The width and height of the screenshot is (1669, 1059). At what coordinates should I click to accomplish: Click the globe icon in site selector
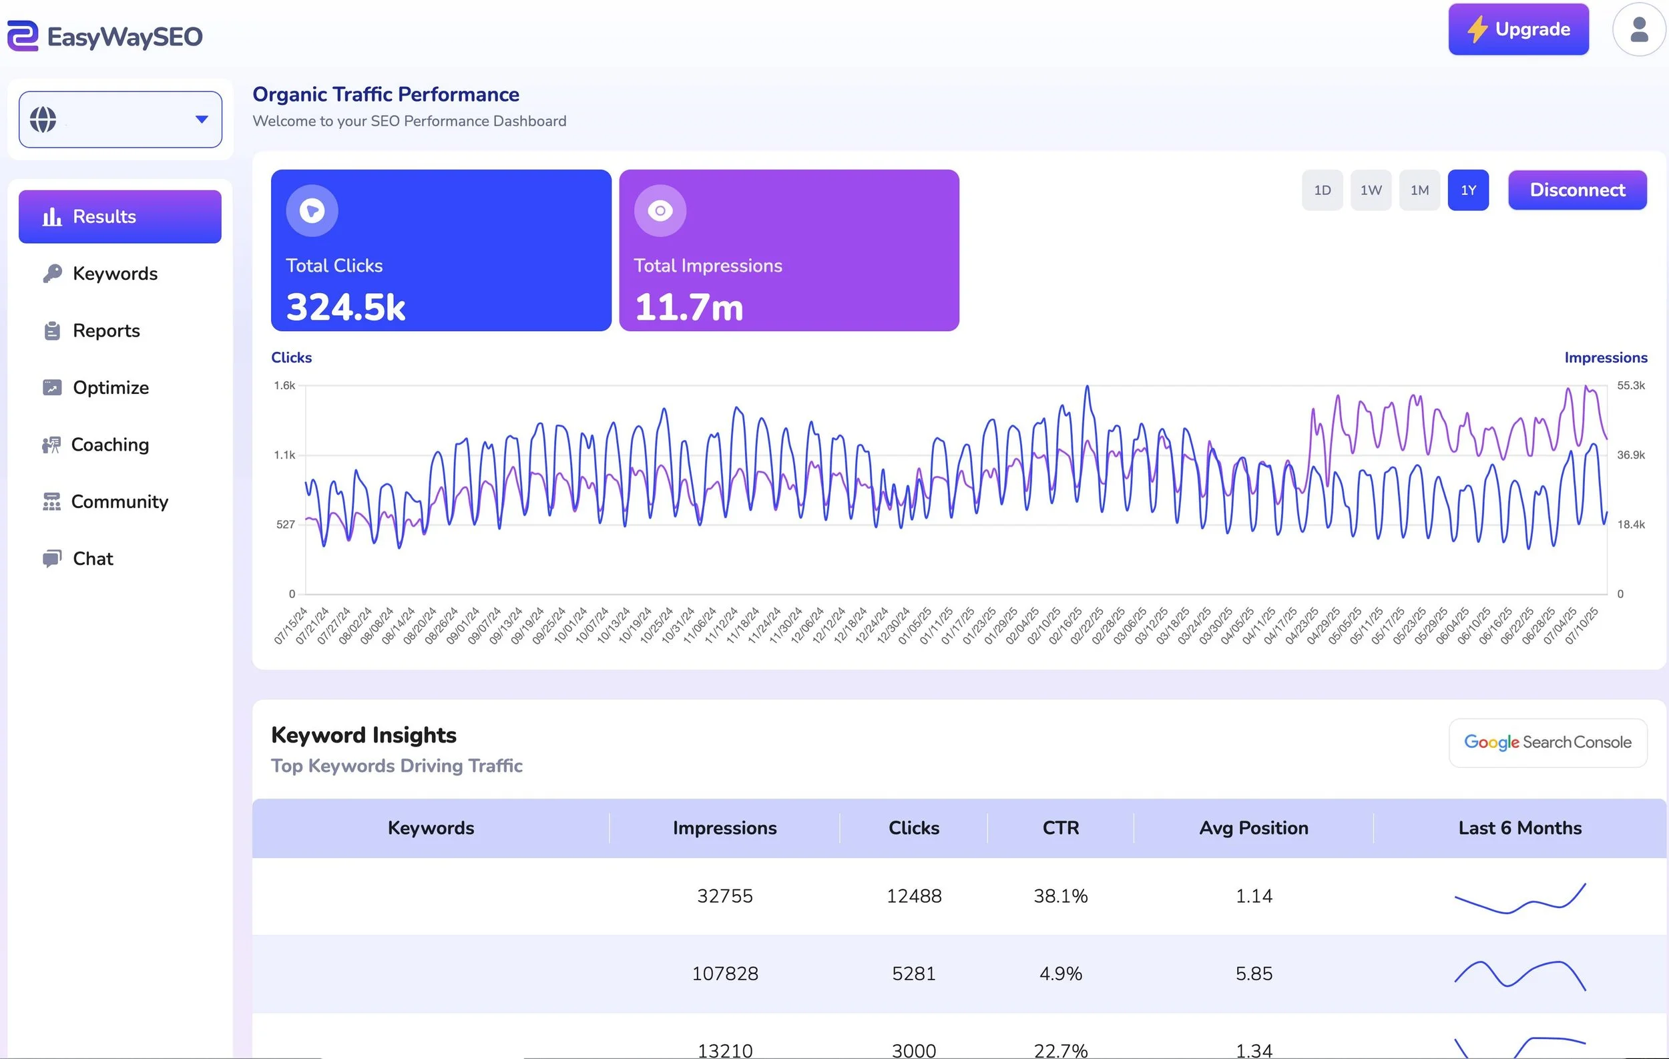43,120
